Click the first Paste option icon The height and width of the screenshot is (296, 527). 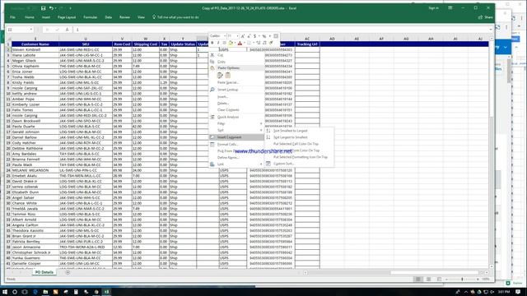220,75
